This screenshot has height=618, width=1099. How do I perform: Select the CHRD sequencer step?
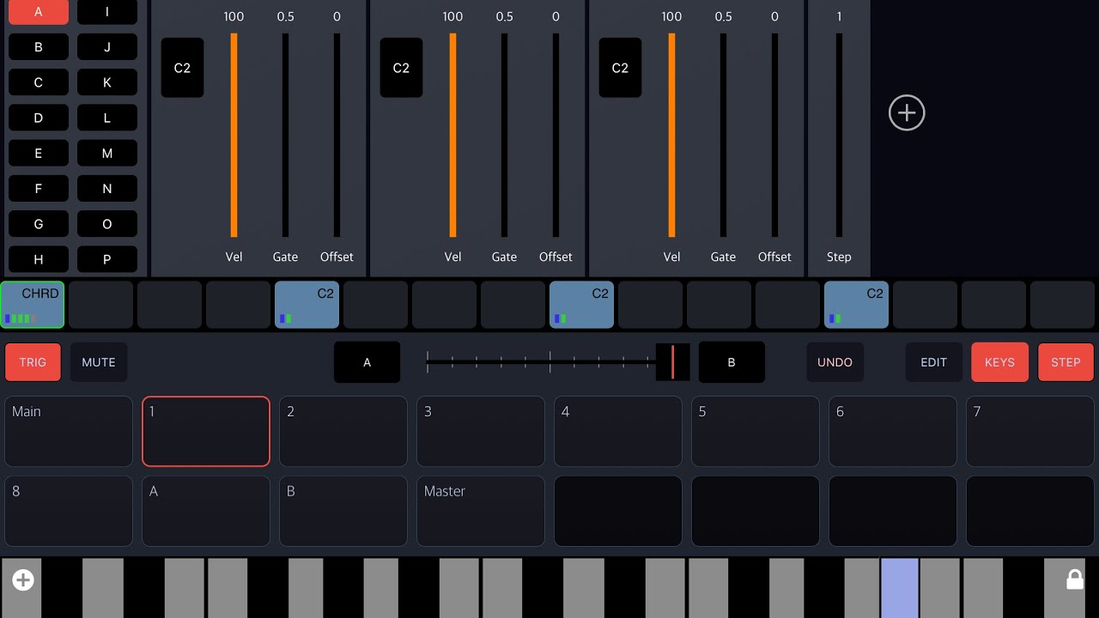click(33, 305)
